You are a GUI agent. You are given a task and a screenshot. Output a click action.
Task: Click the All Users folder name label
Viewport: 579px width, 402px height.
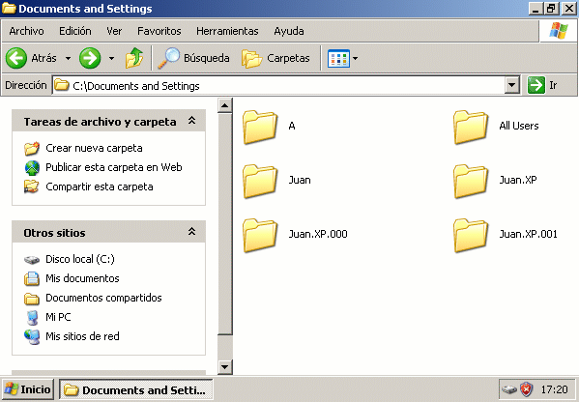519,126
